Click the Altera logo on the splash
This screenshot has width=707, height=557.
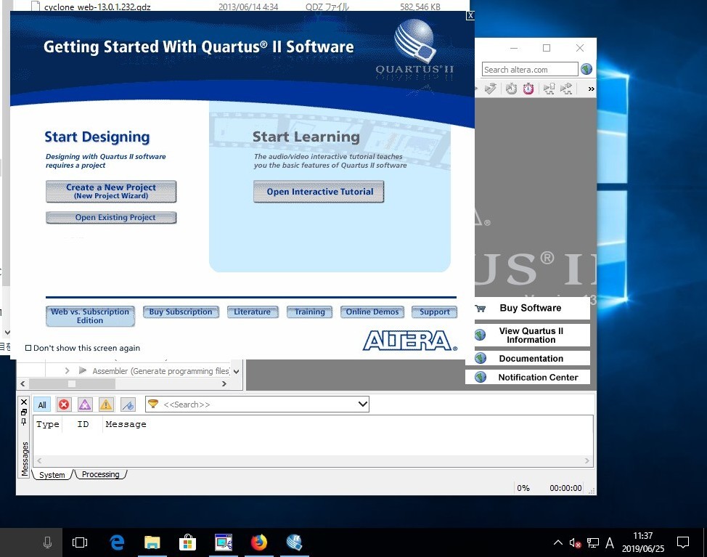(410, 341)
